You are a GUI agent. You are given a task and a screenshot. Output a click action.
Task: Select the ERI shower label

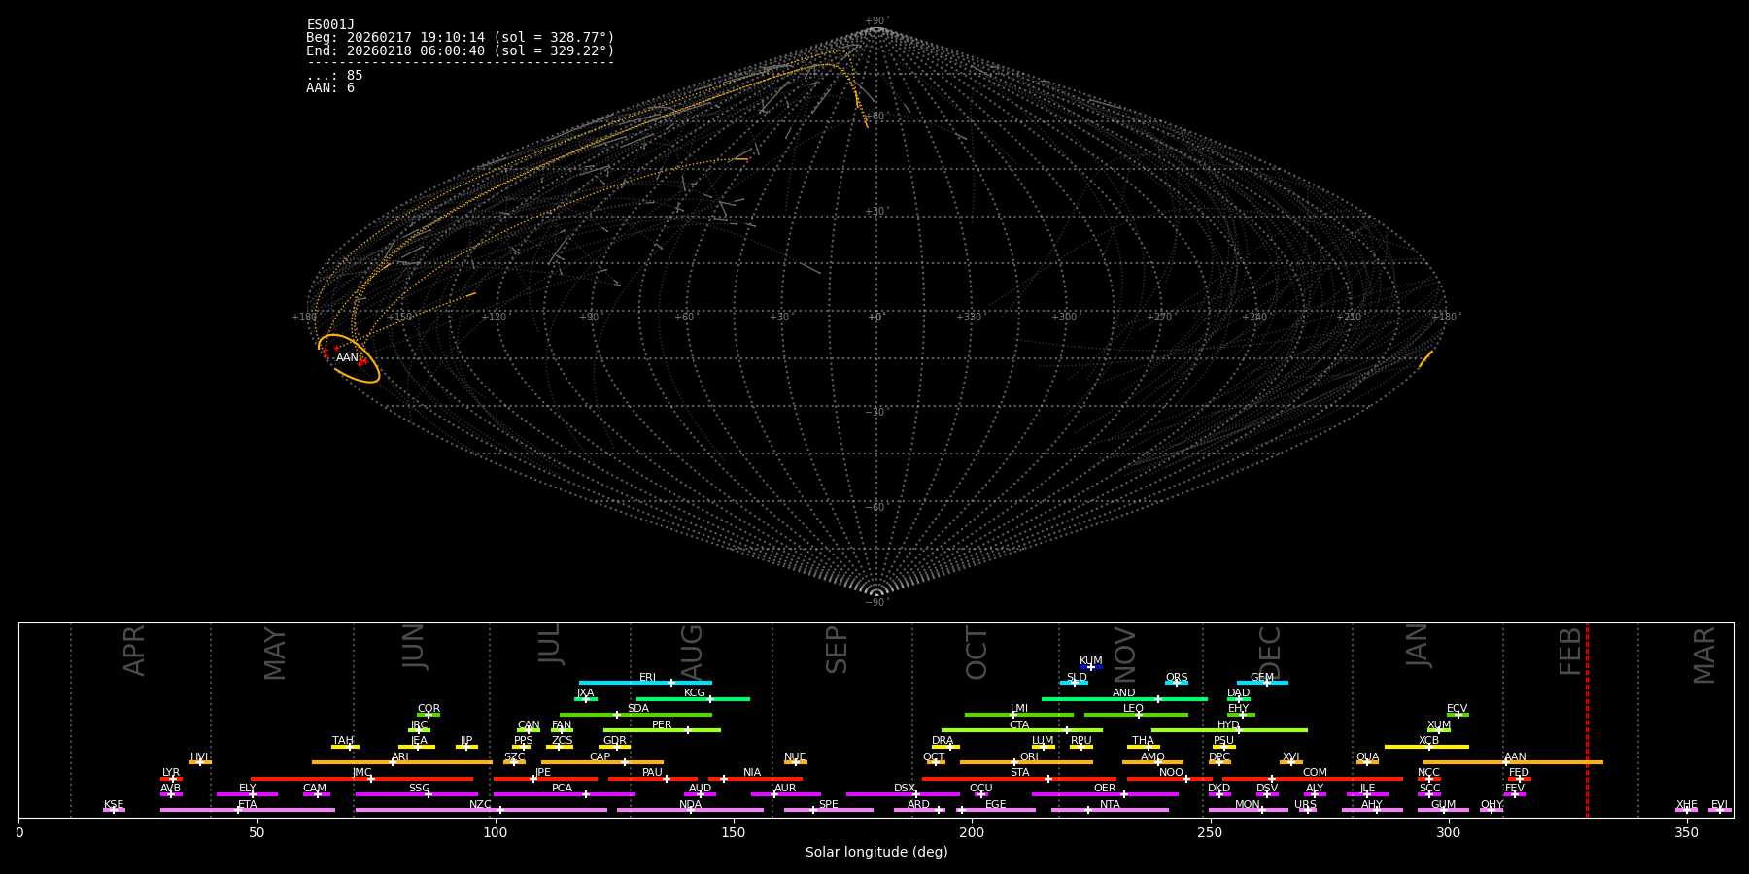click(647, 678)
